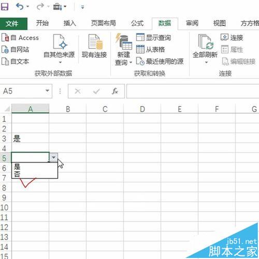Image resolution: width=259 pixels, height=259 pixels.
Task: Import data 自网站
Action: pyautogui.click(x=15, y=50)
